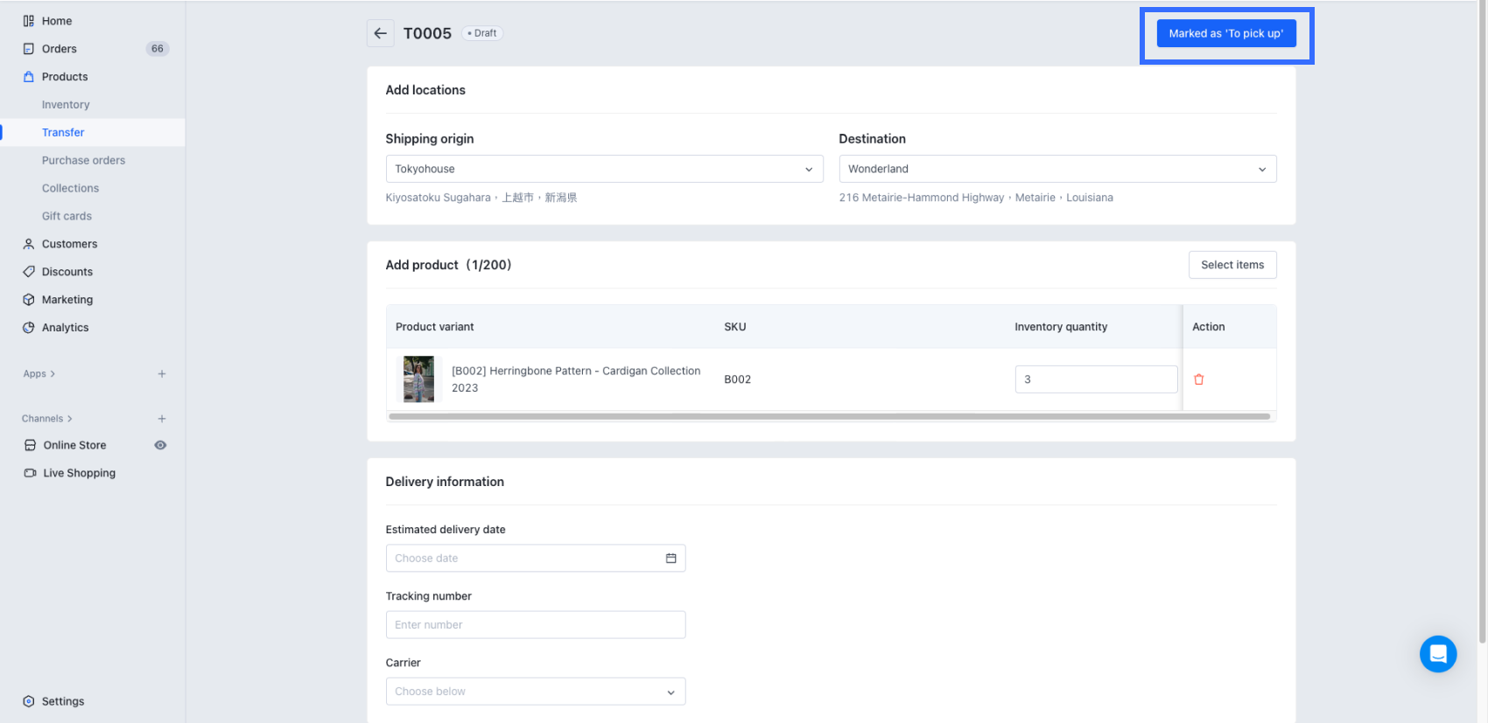This screenshot has height=723, width=1488.
Task: Click the Marked as 'To pick up' button
Action: [1225, 33]
